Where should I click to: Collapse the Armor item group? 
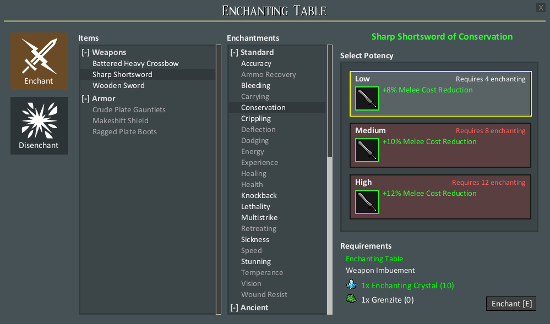85,98
